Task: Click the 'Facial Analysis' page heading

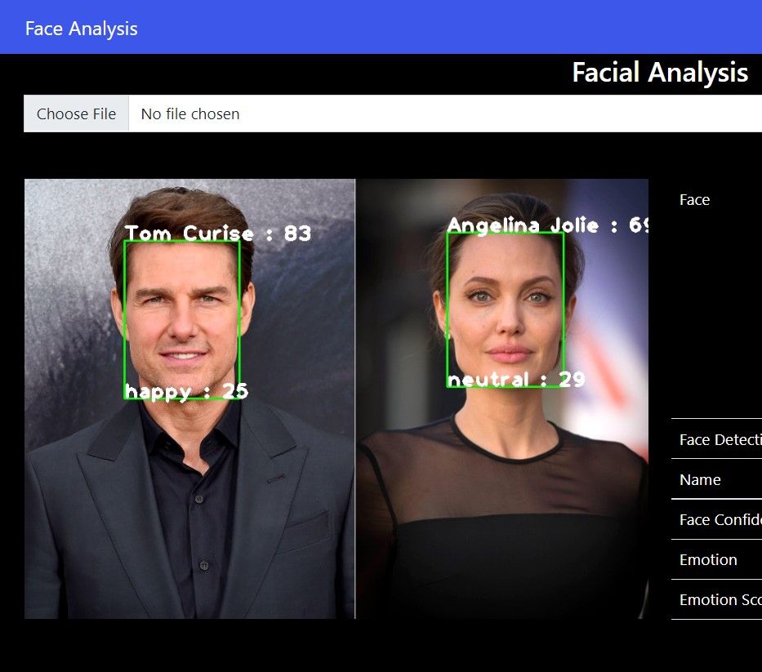Action: pyautogui.click(x=660, y=73)
